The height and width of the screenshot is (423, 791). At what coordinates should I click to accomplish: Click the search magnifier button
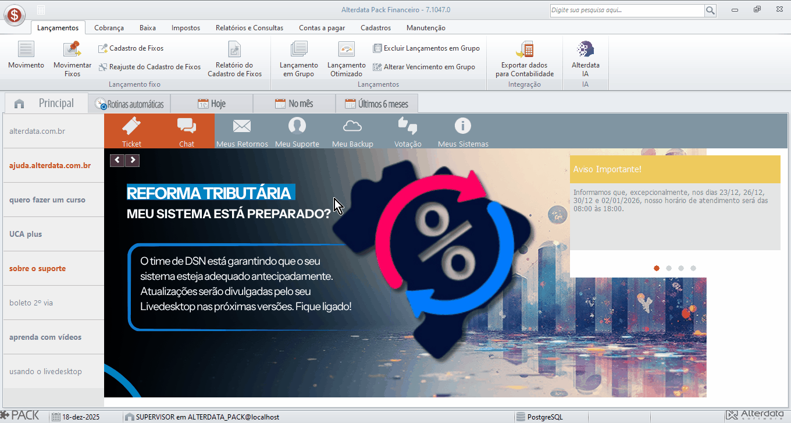pos(711,10)
